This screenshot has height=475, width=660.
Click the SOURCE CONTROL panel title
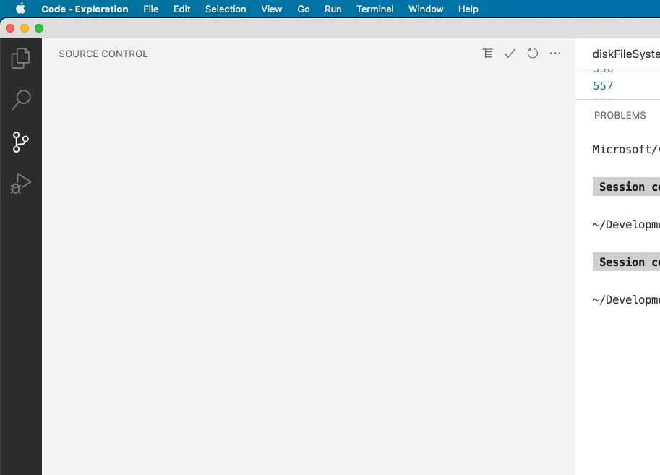pos(103,54)
